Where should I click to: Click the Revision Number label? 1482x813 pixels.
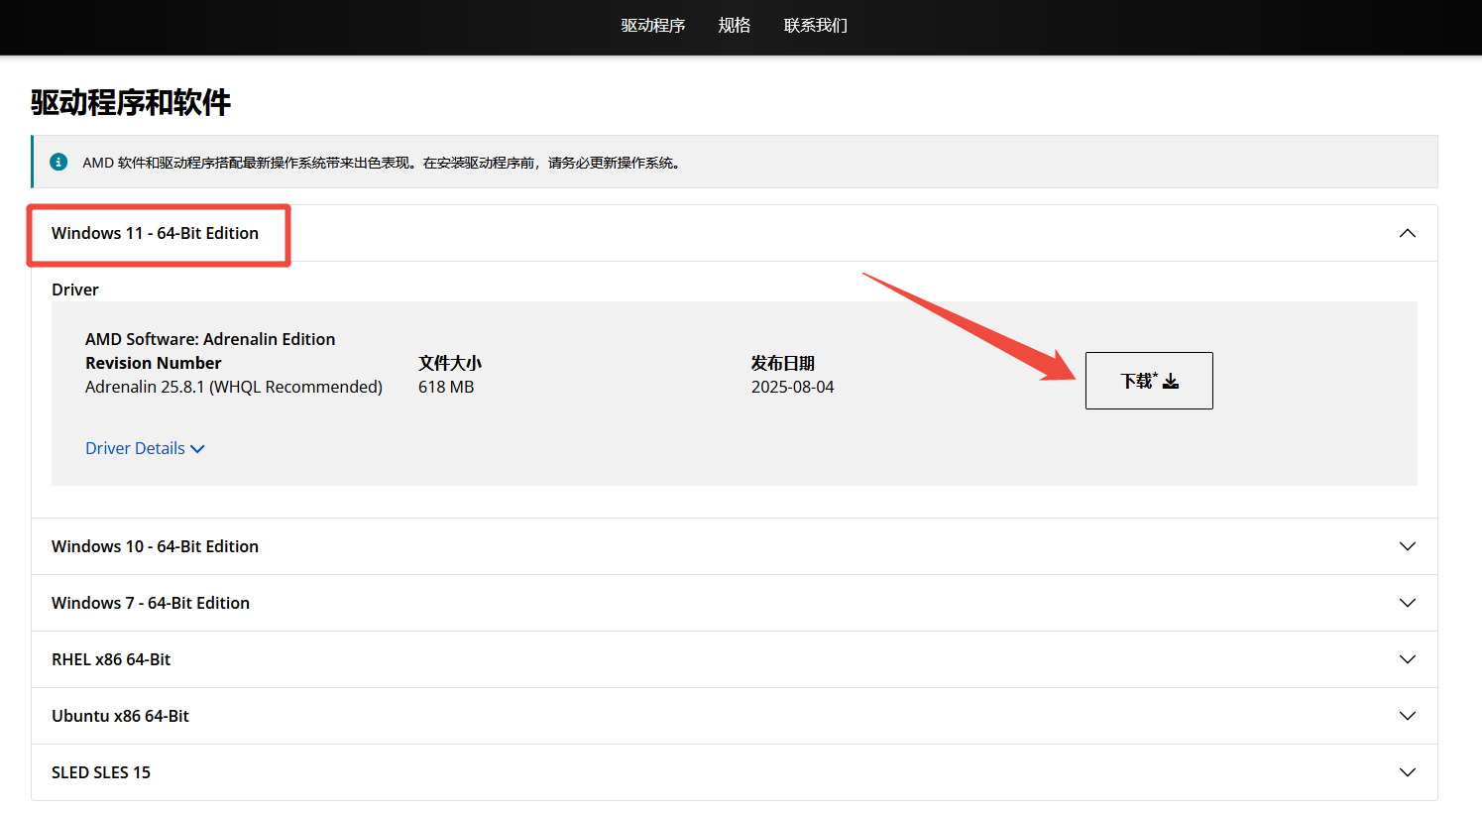tap(154, 363)
